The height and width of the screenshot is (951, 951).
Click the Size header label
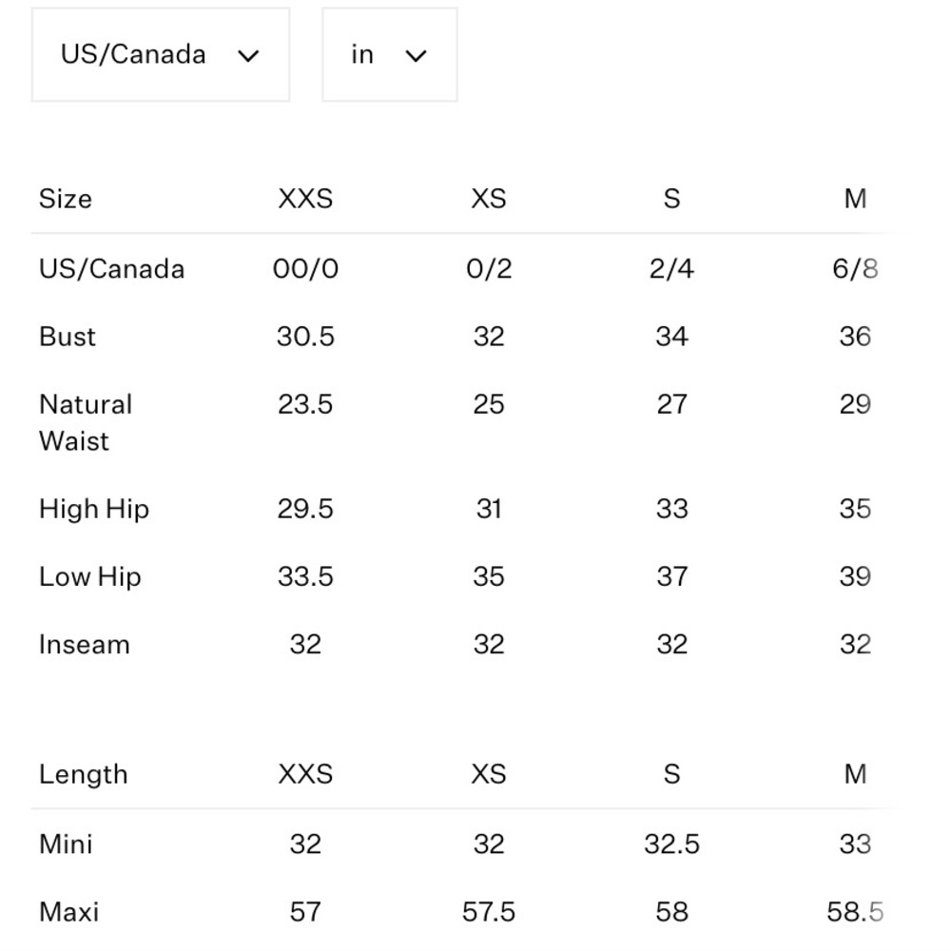(66, 199)
